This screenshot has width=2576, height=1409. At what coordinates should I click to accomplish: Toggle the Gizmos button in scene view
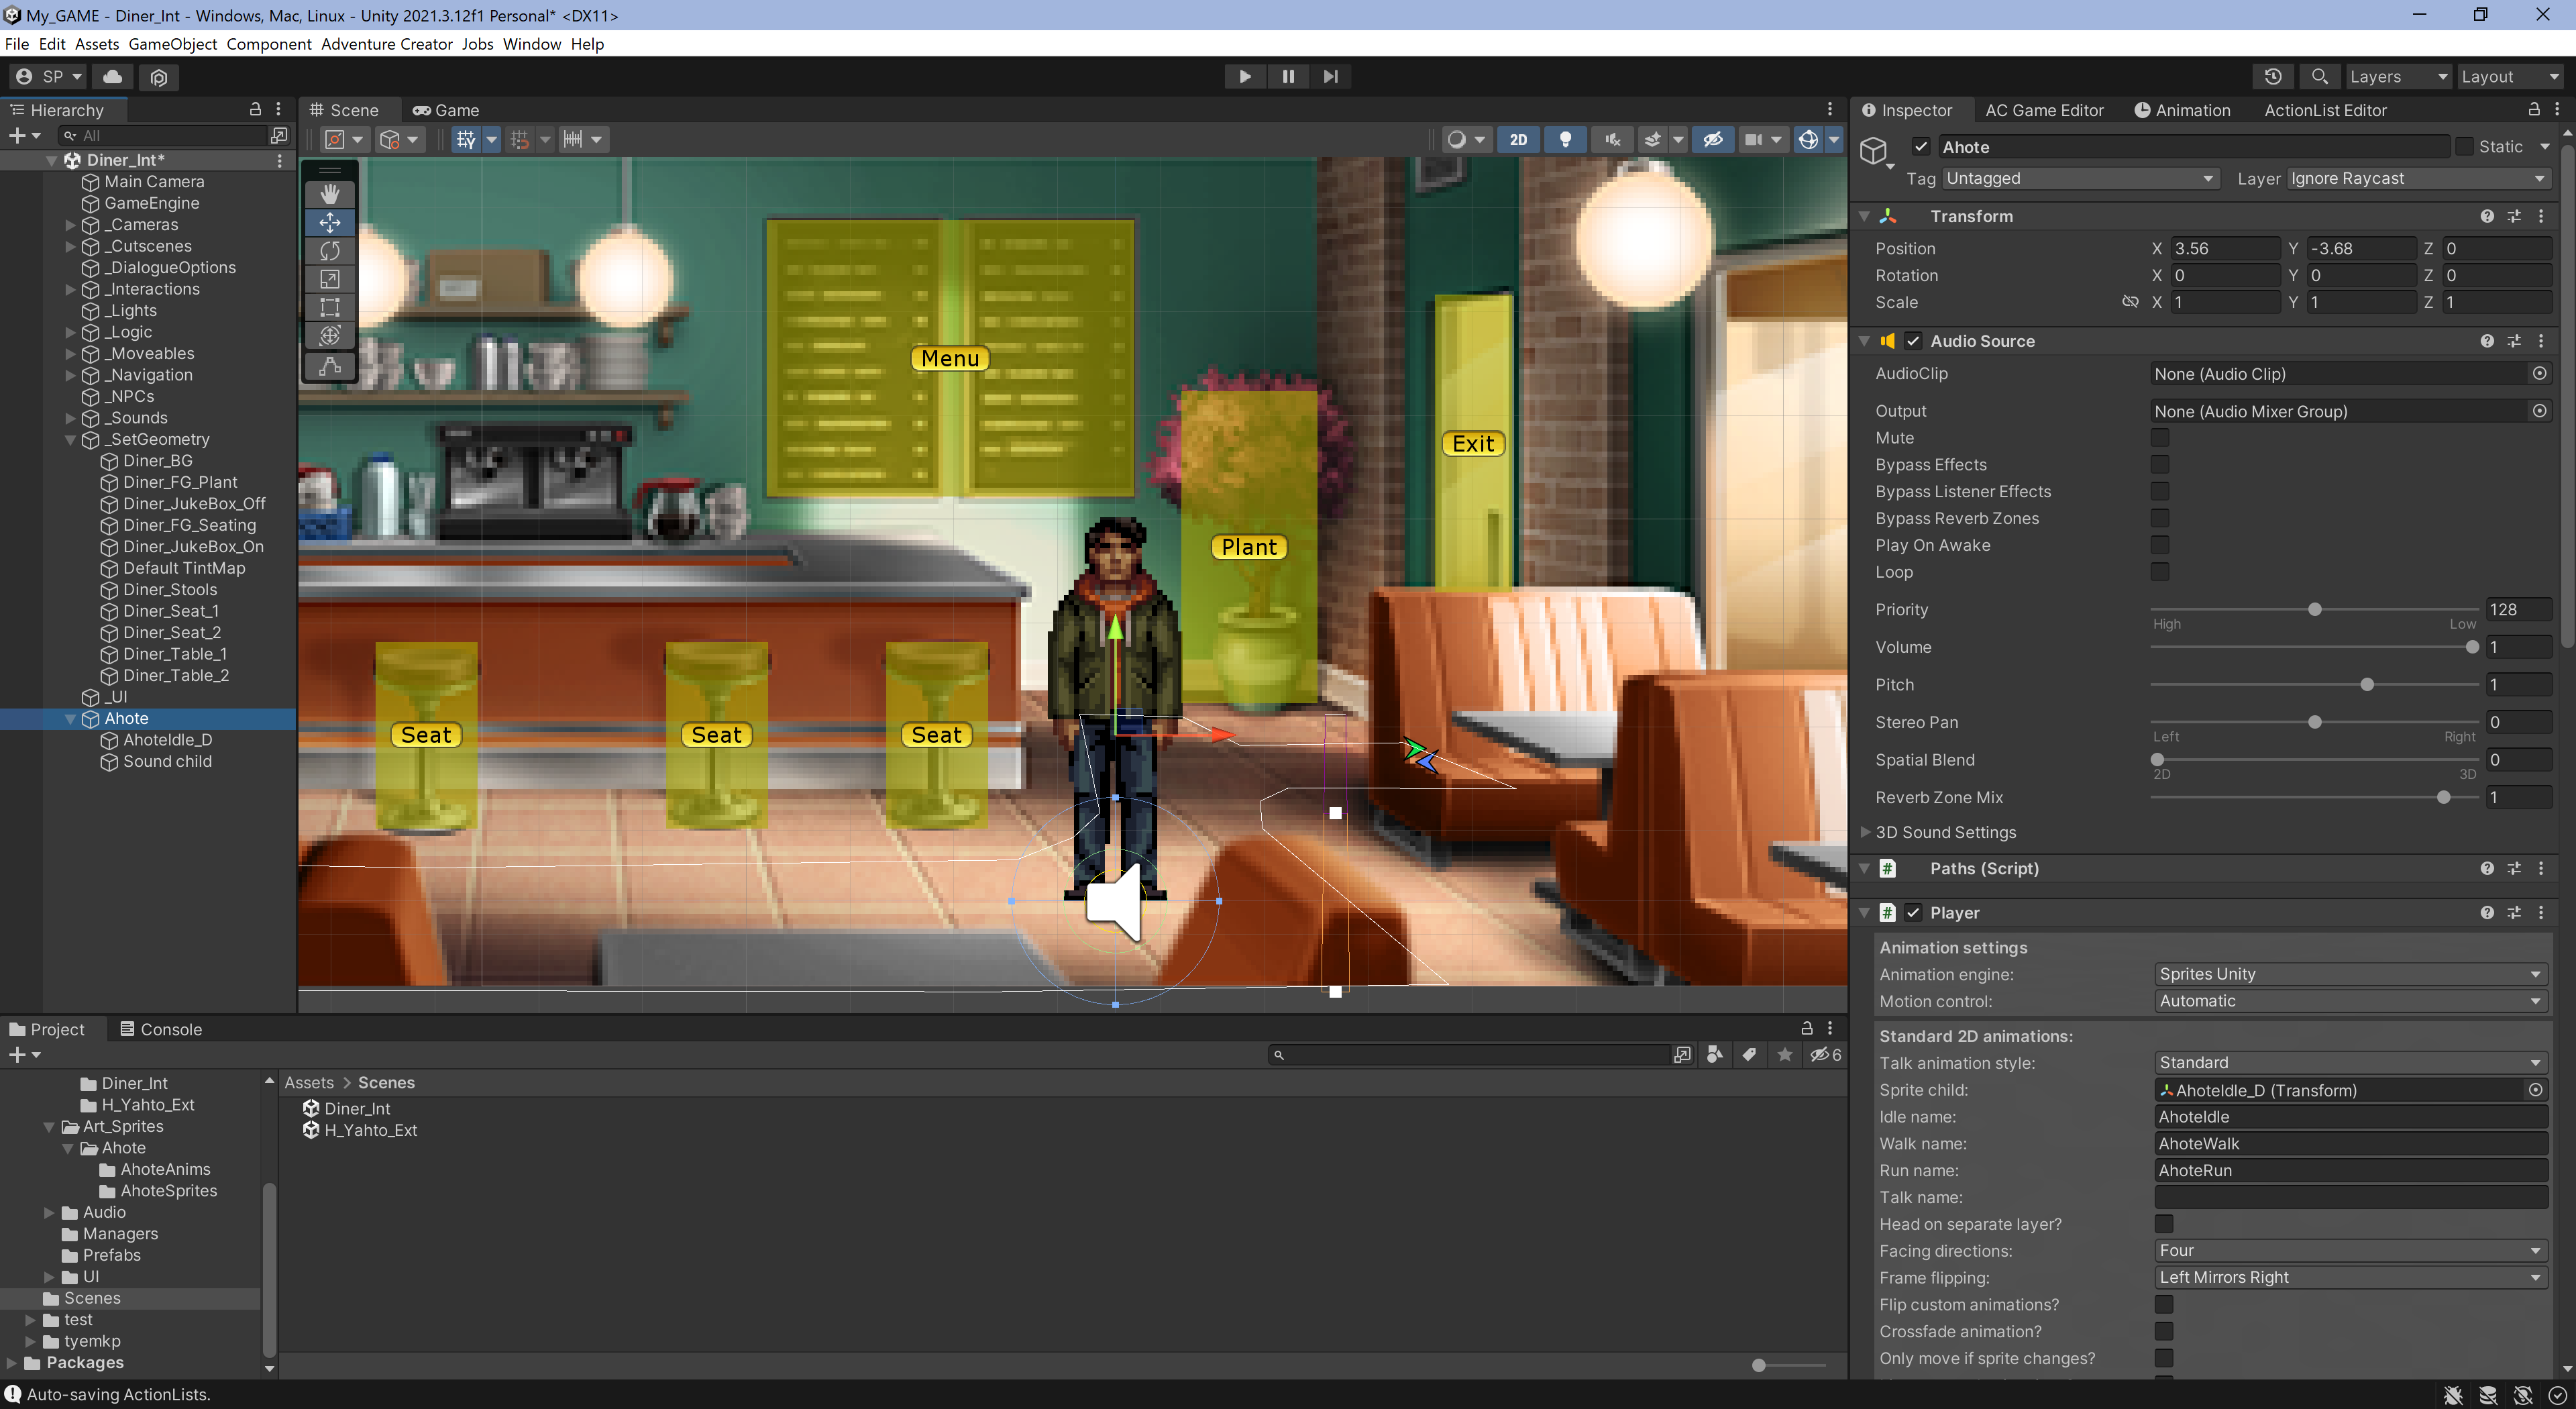tap(1808, 139)
